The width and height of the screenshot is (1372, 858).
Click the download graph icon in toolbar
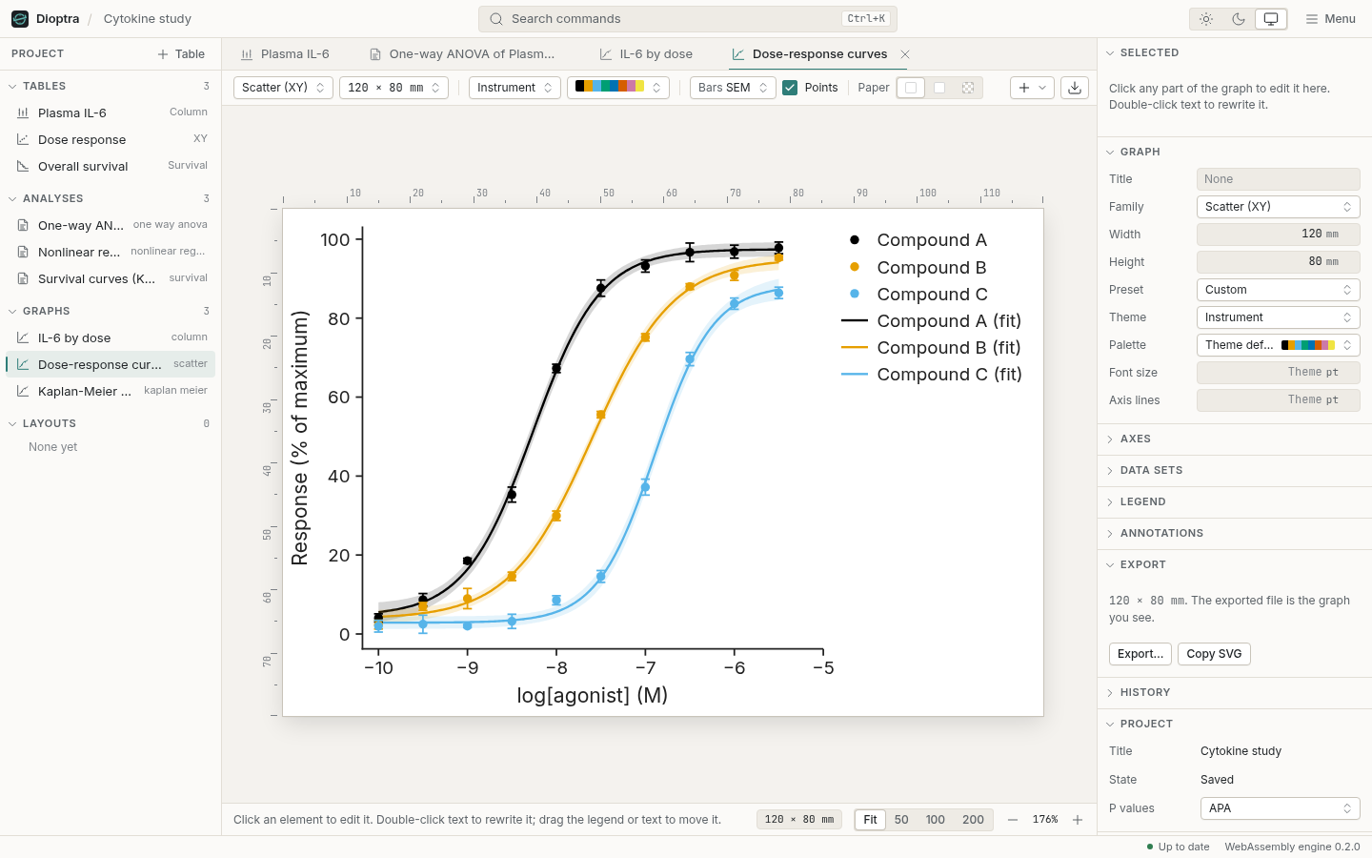tap(1075, 88)
